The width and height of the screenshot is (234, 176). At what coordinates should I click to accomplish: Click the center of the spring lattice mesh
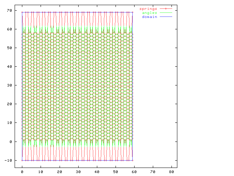click(77, 85)
